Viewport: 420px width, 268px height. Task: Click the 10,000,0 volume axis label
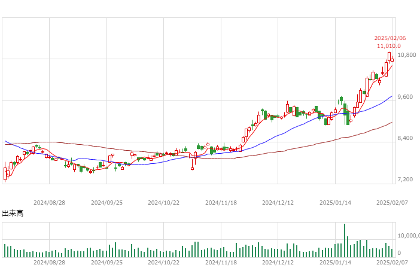pyautogui.click(x=409, y=236)
